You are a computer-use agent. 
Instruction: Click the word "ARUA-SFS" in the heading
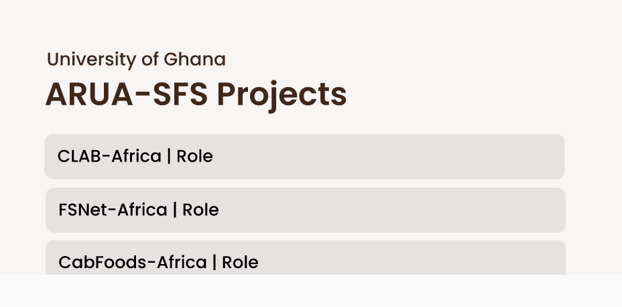pyautogui.click(x=127, y=95)
